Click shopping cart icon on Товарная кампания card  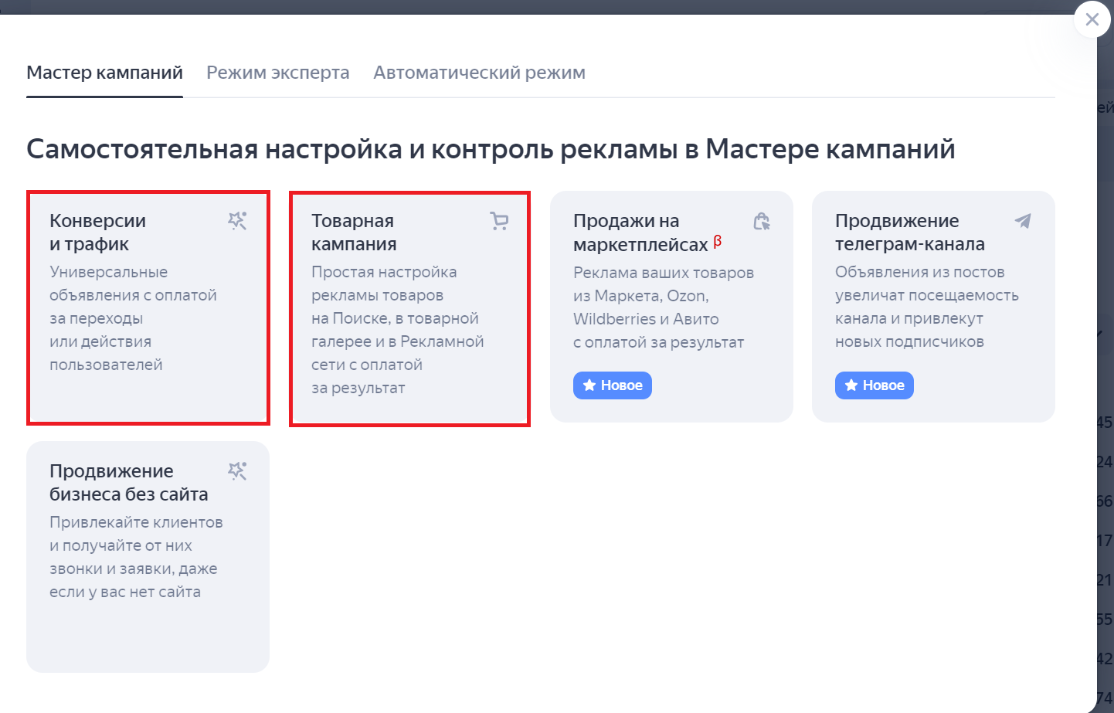point(499,221)
